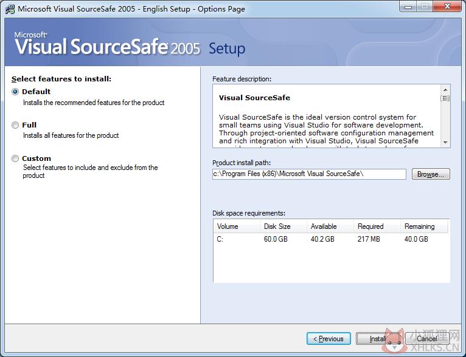Click the 60.0 GB disk size cell
466x357 pixels.
(x=276, y=239)
